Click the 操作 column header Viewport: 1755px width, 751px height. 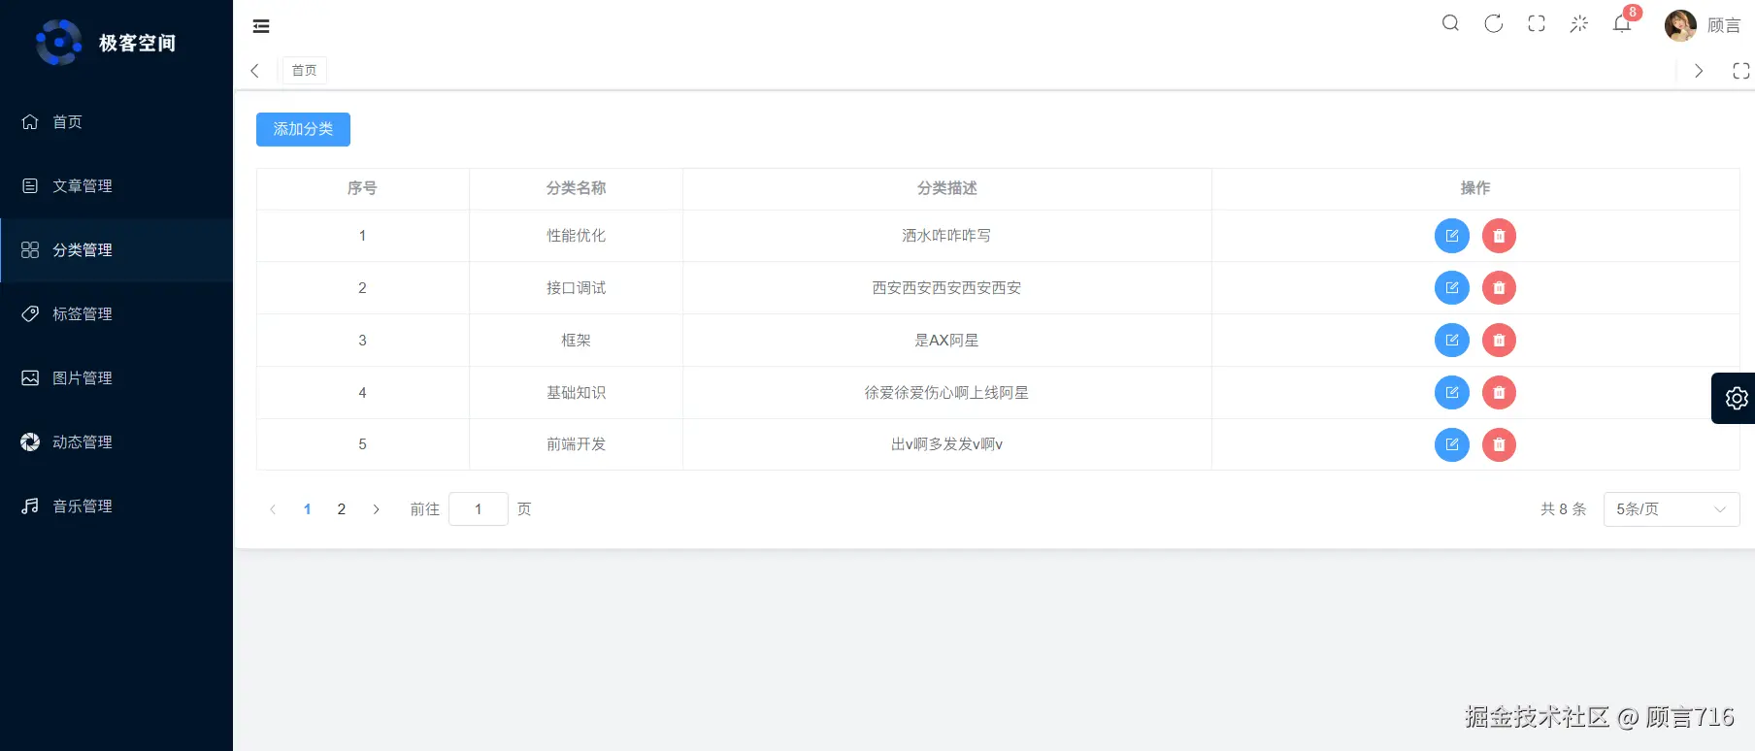[x=1475, y=188]
